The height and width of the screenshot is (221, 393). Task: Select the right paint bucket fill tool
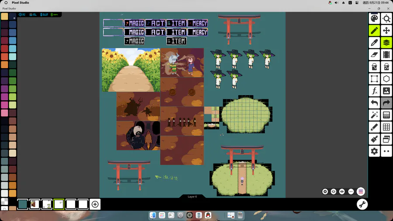point(386,67)
